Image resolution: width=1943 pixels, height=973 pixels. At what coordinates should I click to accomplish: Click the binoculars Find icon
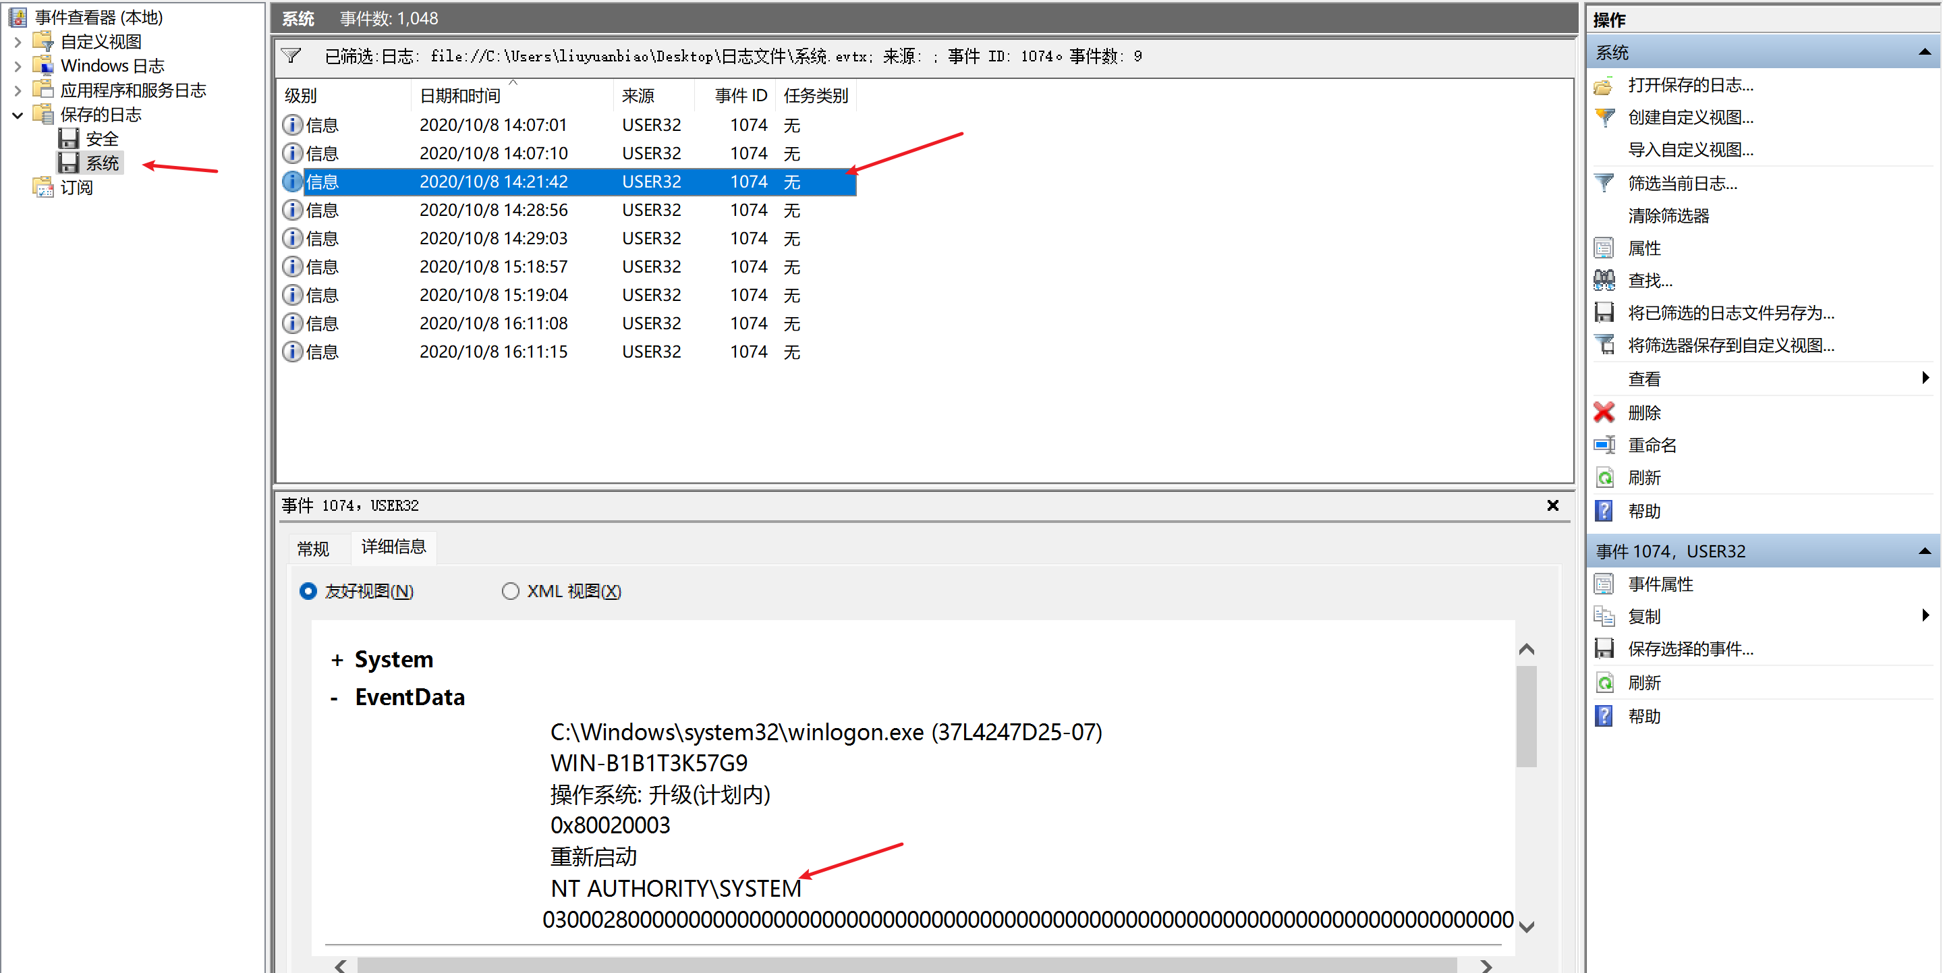click(1604, 281)
